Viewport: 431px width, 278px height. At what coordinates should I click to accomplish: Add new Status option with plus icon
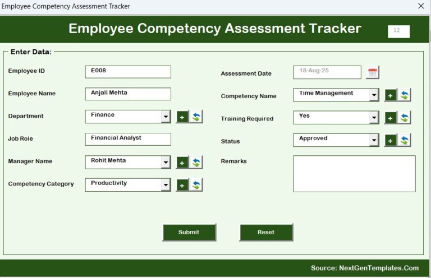click(391, 141)
